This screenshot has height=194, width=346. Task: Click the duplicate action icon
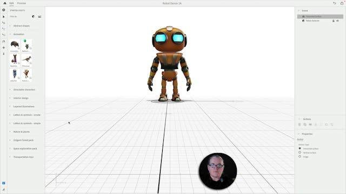305,124
